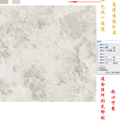Open the document width unit dropdown

coord(116,57)
